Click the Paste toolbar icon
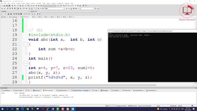This screenshot has height=111, width=197. point(22,6)
